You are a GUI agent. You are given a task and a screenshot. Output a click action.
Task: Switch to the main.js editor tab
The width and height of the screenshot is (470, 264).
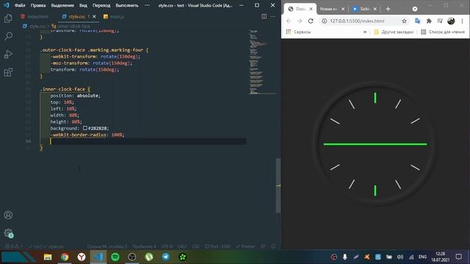click(114, 16)
